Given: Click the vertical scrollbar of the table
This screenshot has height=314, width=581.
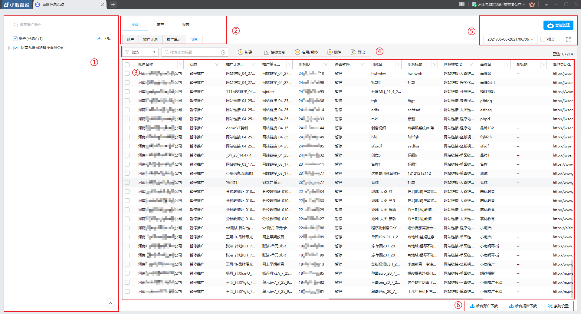Looking at the screenshot, I should point(572,279).
